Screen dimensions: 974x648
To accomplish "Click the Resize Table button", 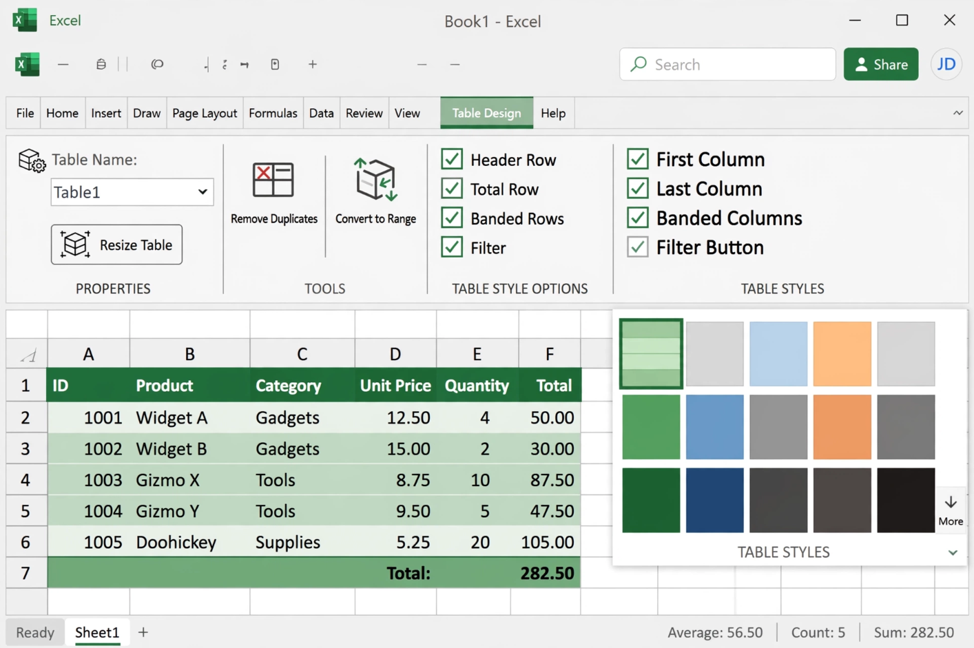I will (116, 244).
